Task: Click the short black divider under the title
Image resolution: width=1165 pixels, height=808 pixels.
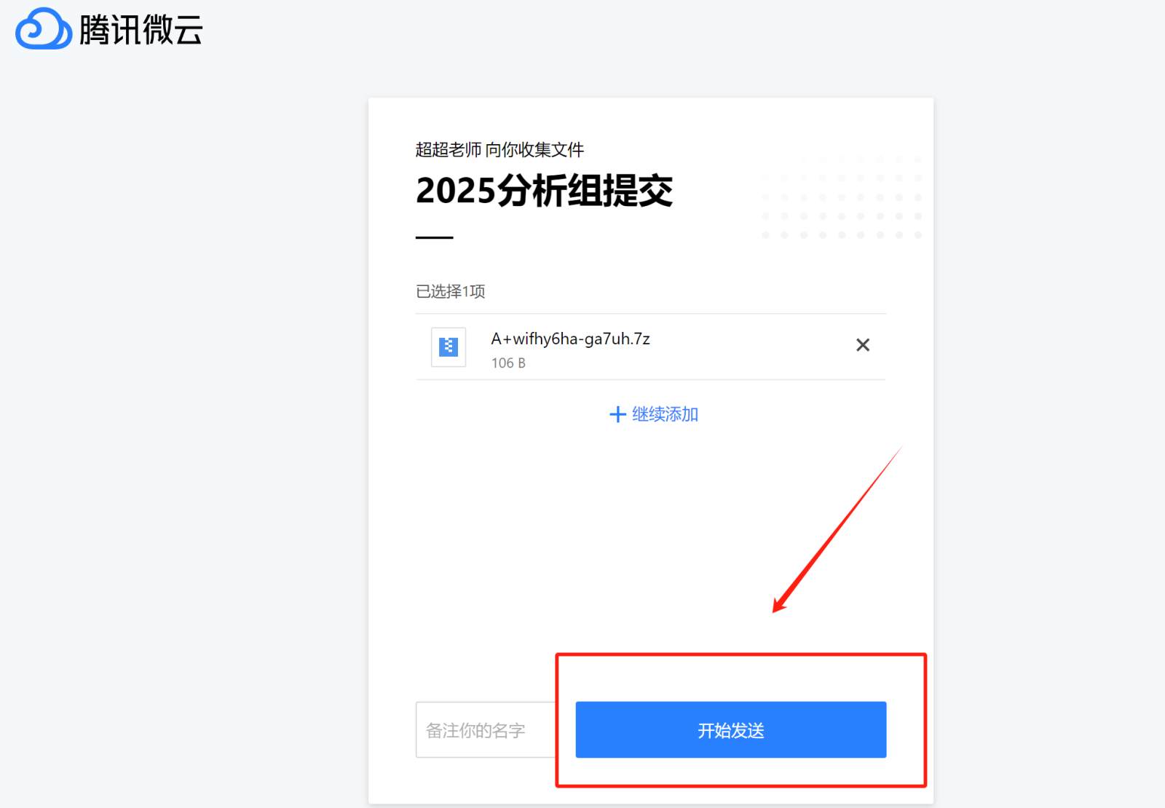Action: click(434, 237)
